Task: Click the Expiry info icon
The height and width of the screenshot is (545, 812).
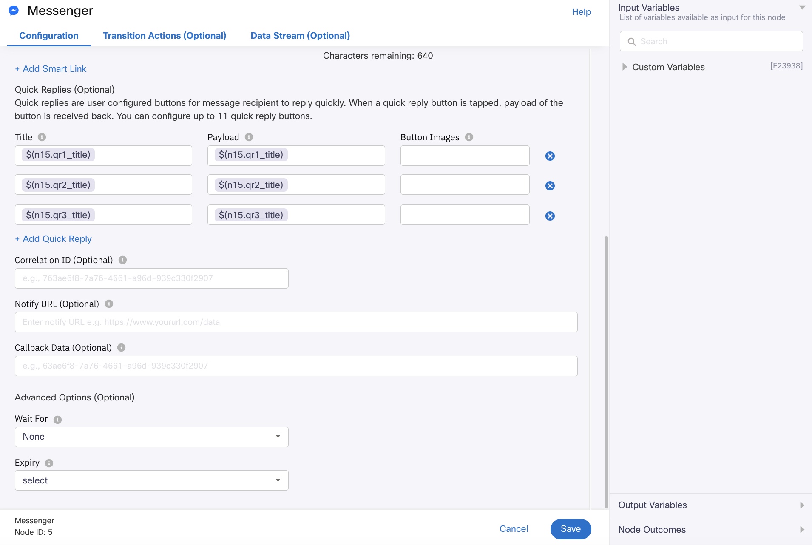Action: coord(49,463)
